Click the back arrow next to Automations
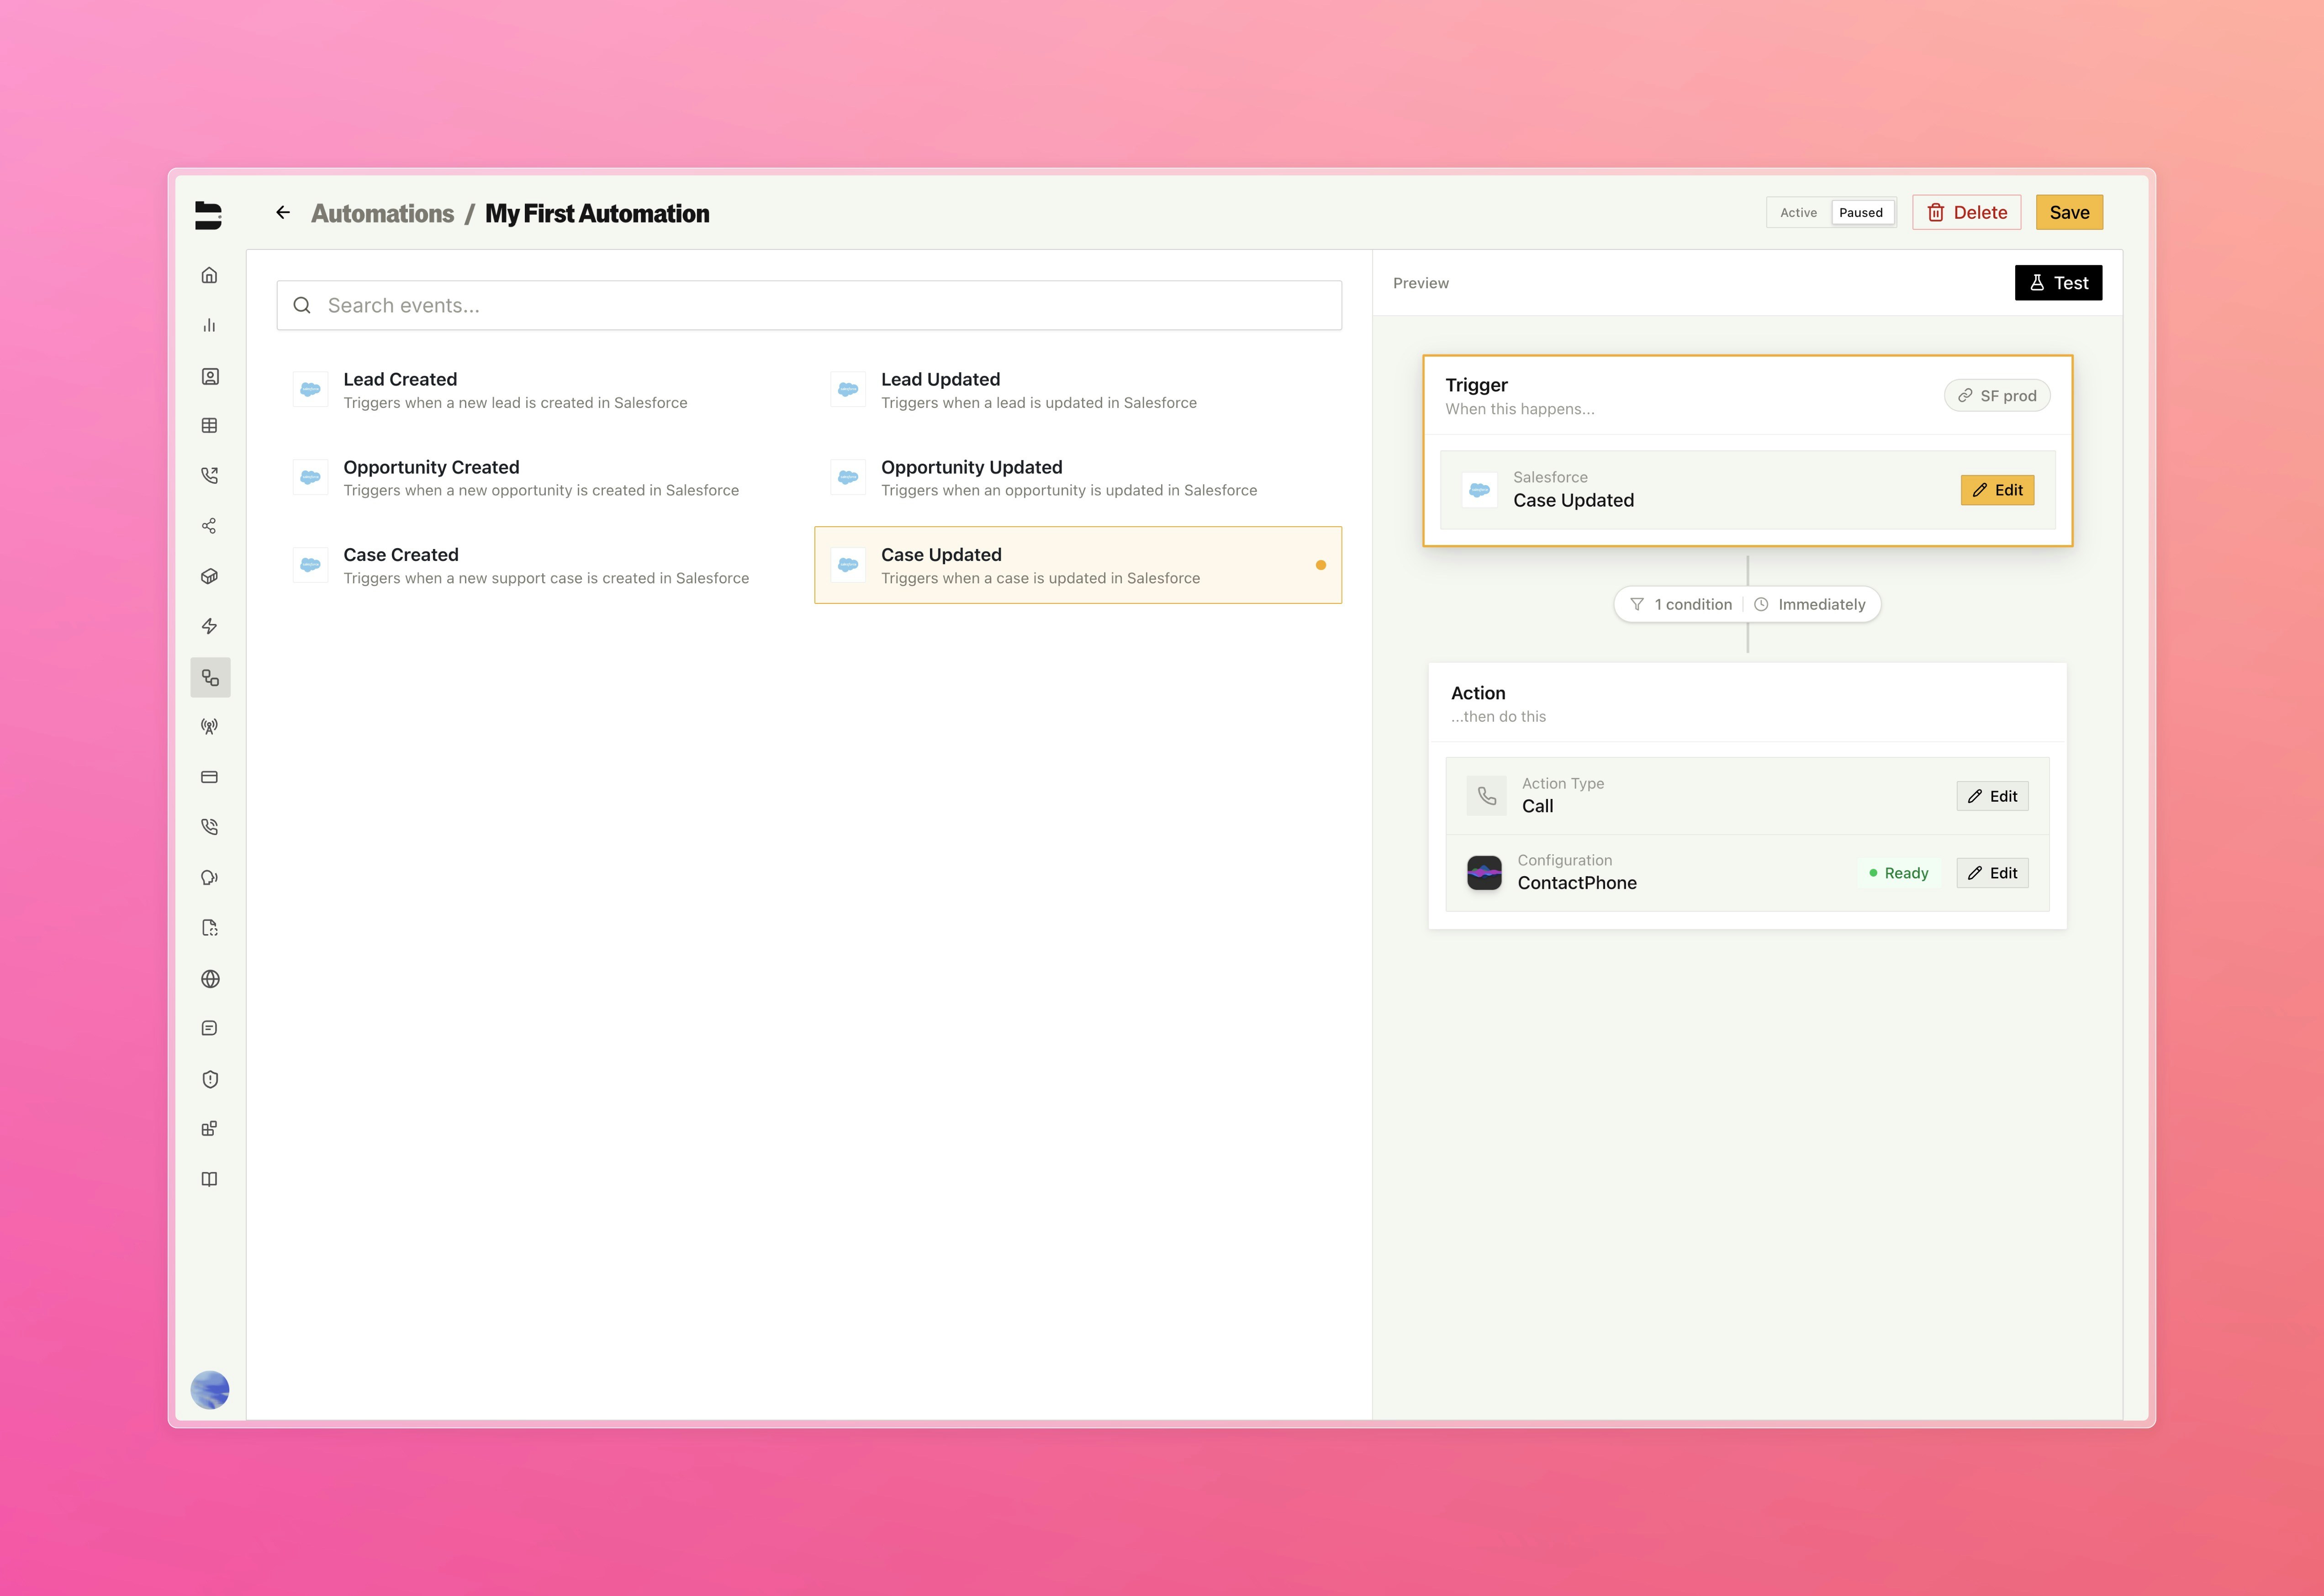The width and height of the screenshot is (2324, 1596). (x=283, y=212)
